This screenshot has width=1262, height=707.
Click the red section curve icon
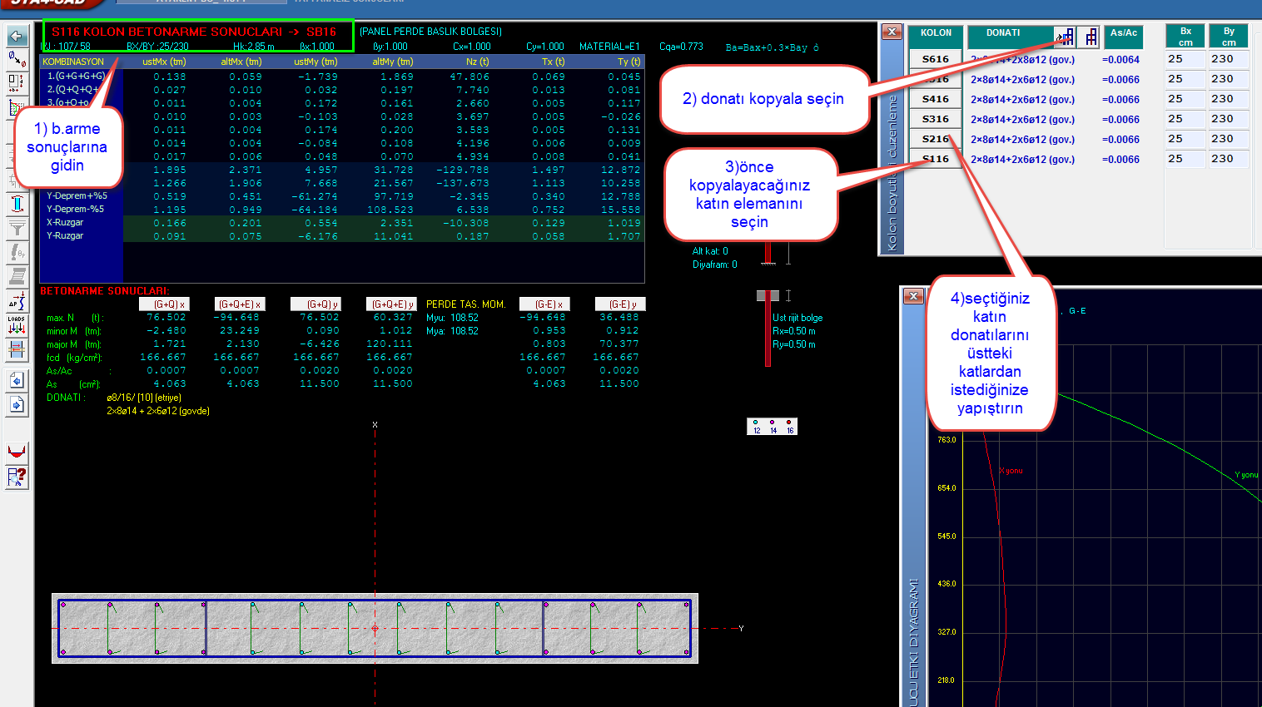pos(17,452)
